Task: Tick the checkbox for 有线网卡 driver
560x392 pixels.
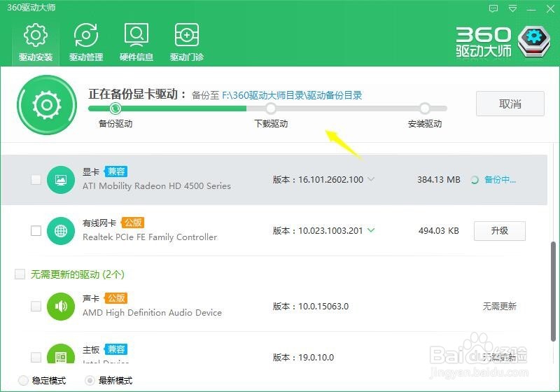Action: tap(36, 230)
